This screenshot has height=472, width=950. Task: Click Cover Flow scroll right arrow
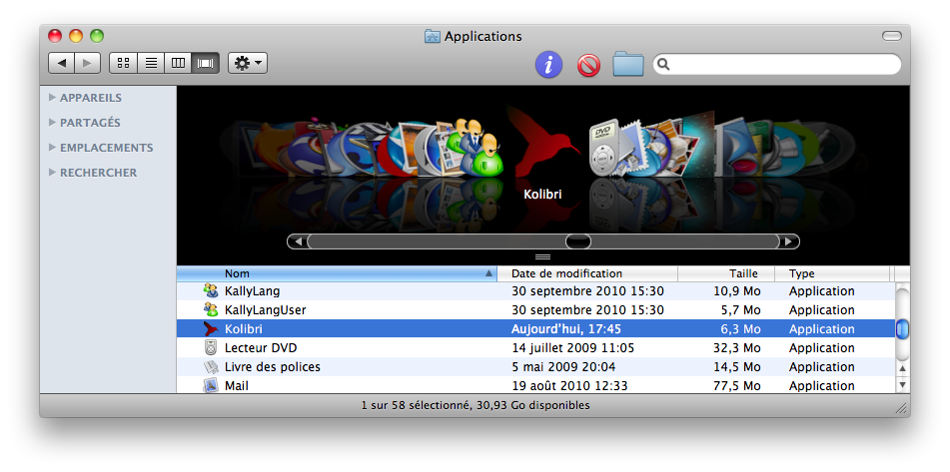pyautogui.click(x=789, y=241)
